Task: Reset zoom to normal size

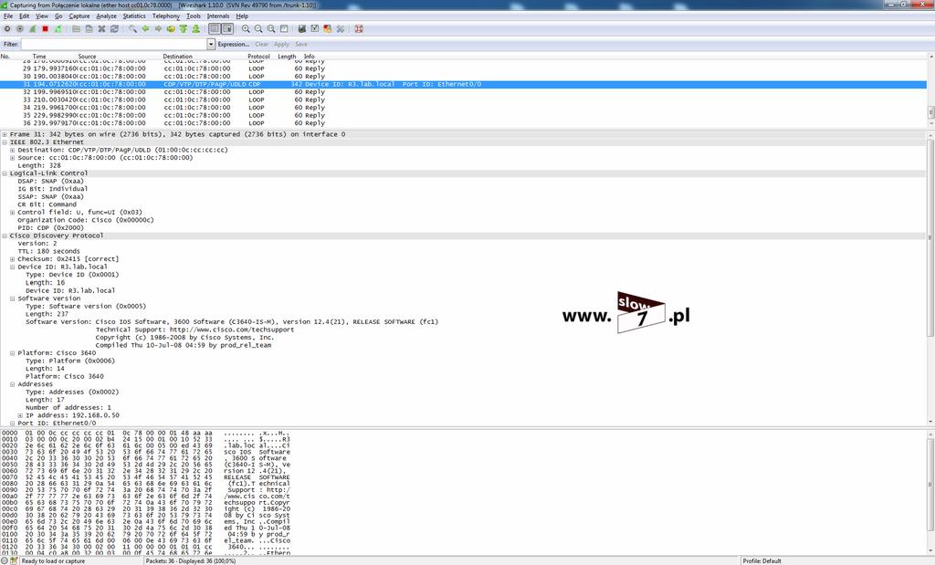Action: coord(271,28)
